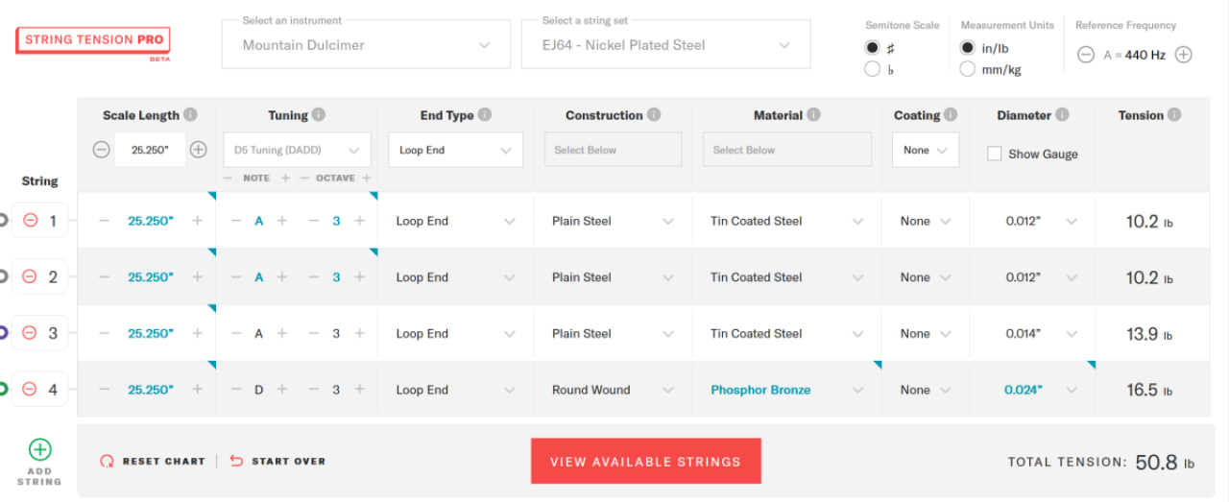Viewport: 1229px width, 502px height.
Task: Switch measurement units to mm/kg
Action: click(x=968, y=69)
